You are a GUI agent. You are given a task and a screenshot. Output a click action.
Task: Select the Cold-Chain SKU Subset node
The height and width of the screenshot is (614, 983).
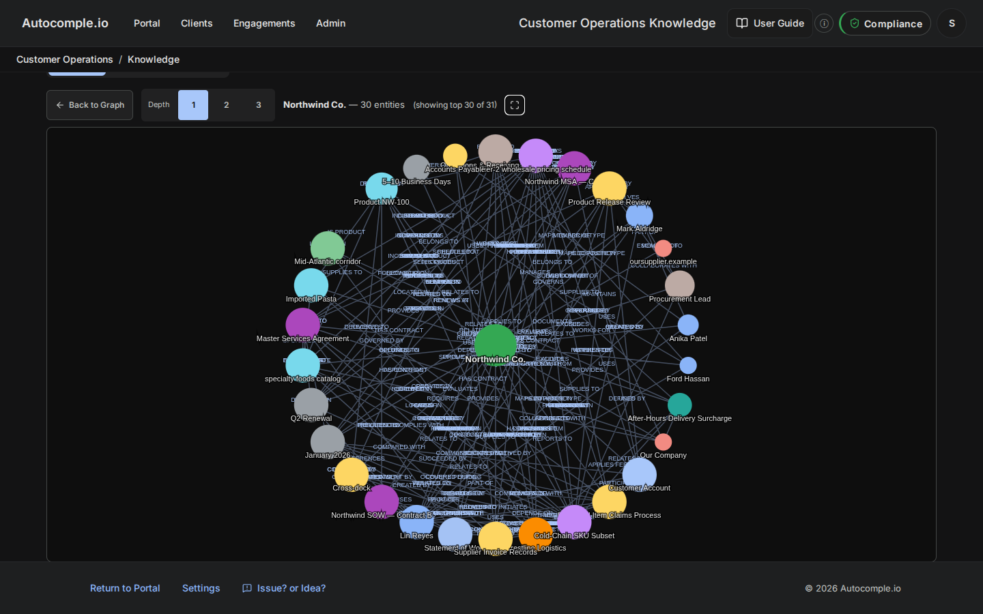pyautogui.click(x=574, y=522)
